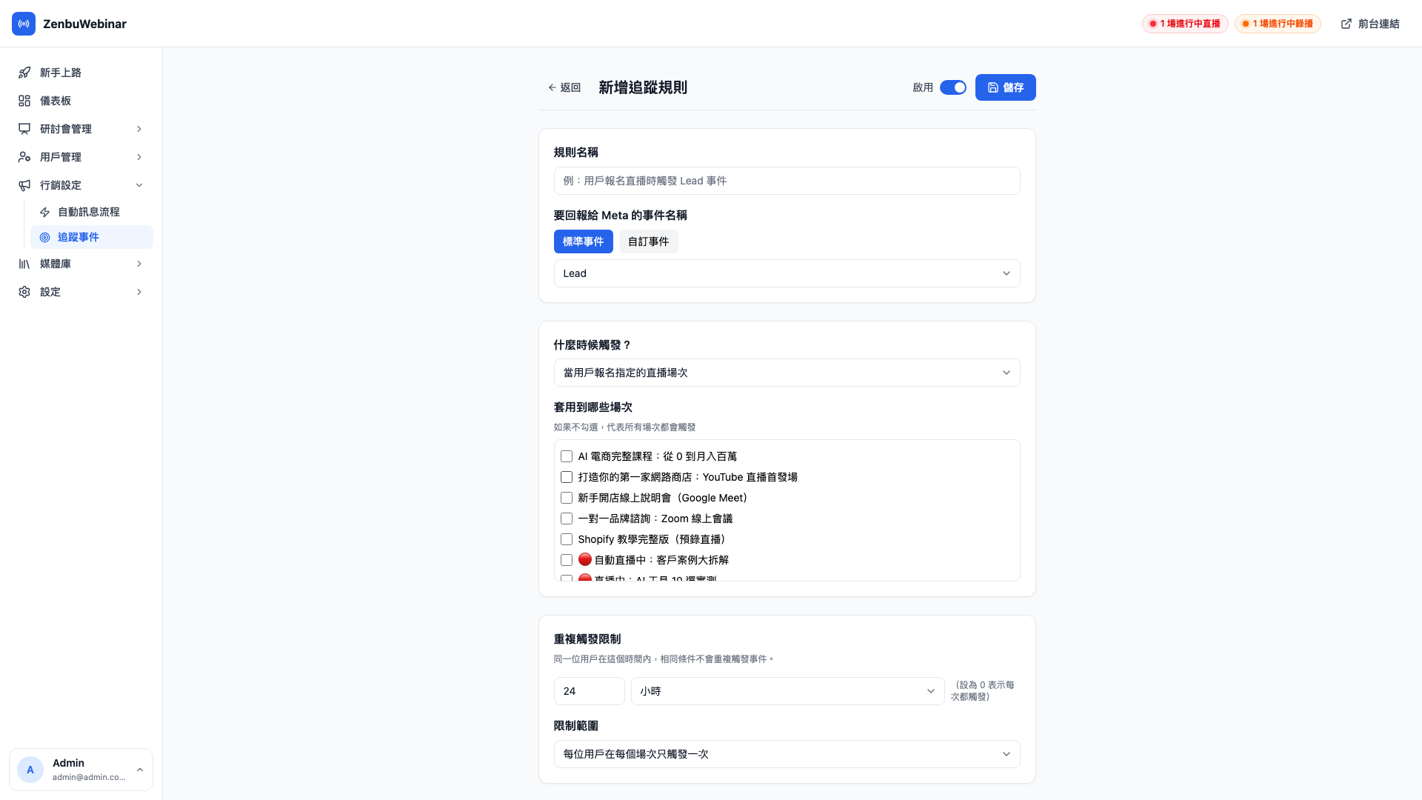Viewport: 1422px width, 800px height.
Task: Check 自動直播中：客戶案例大拆解
Action: click(x=567, y=560)
